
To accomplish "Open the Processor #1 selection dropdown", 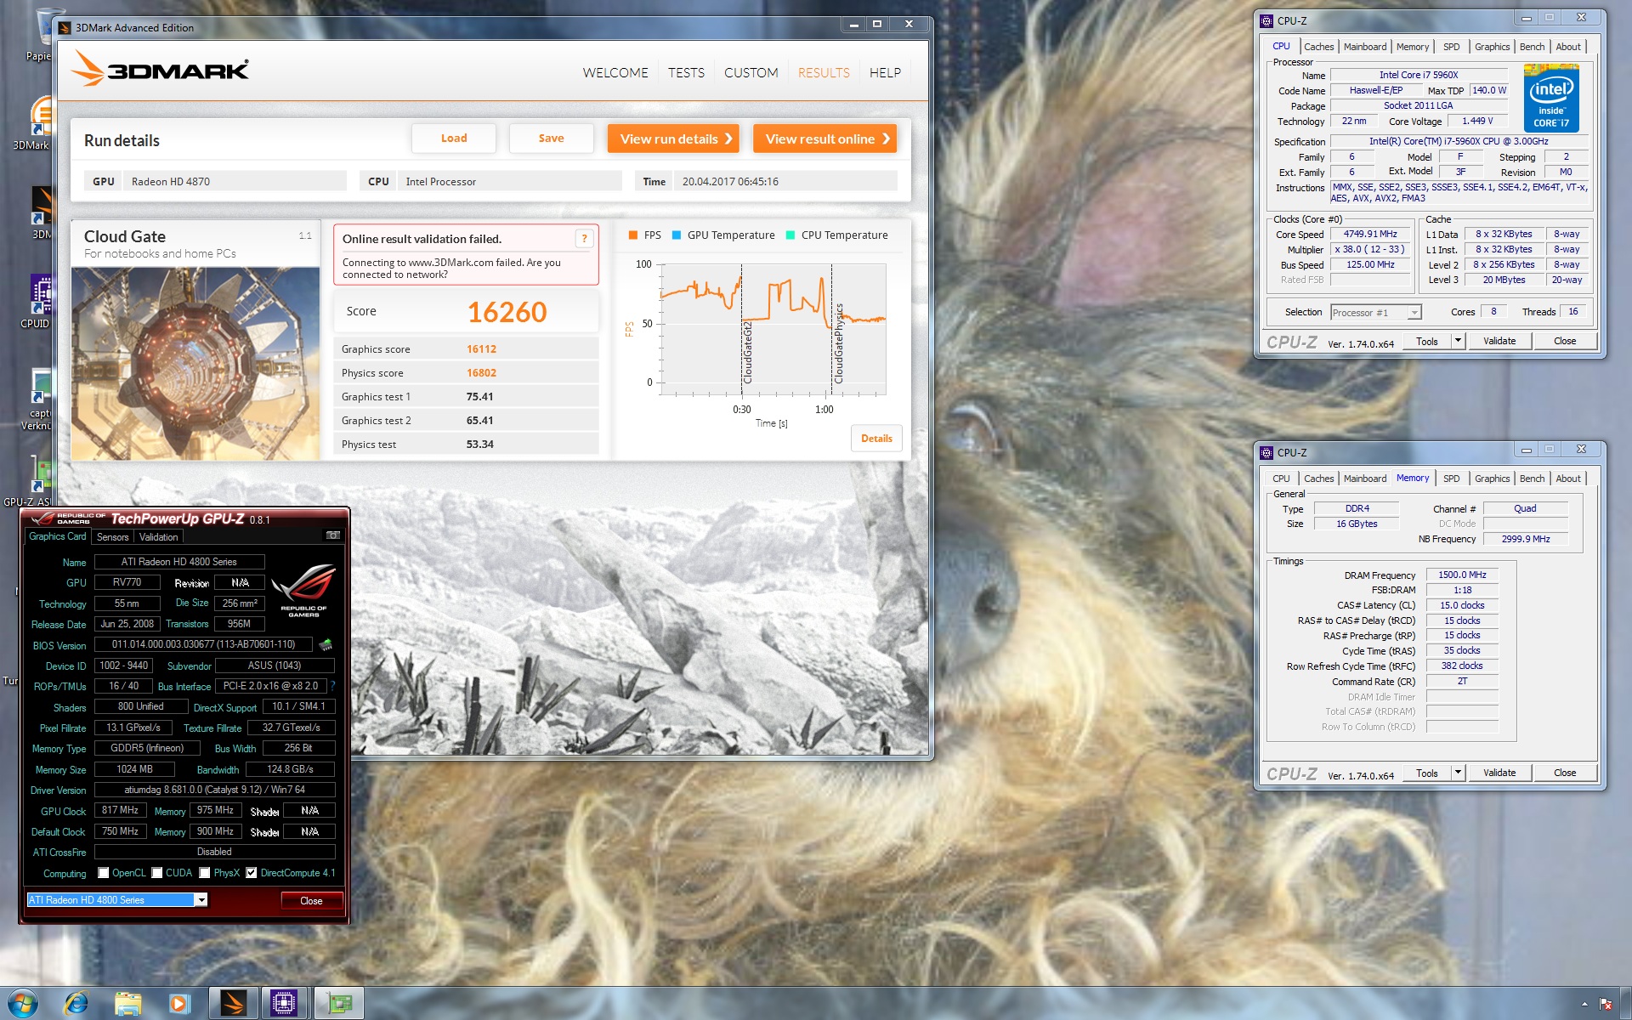I will [x=1414, y=313].
